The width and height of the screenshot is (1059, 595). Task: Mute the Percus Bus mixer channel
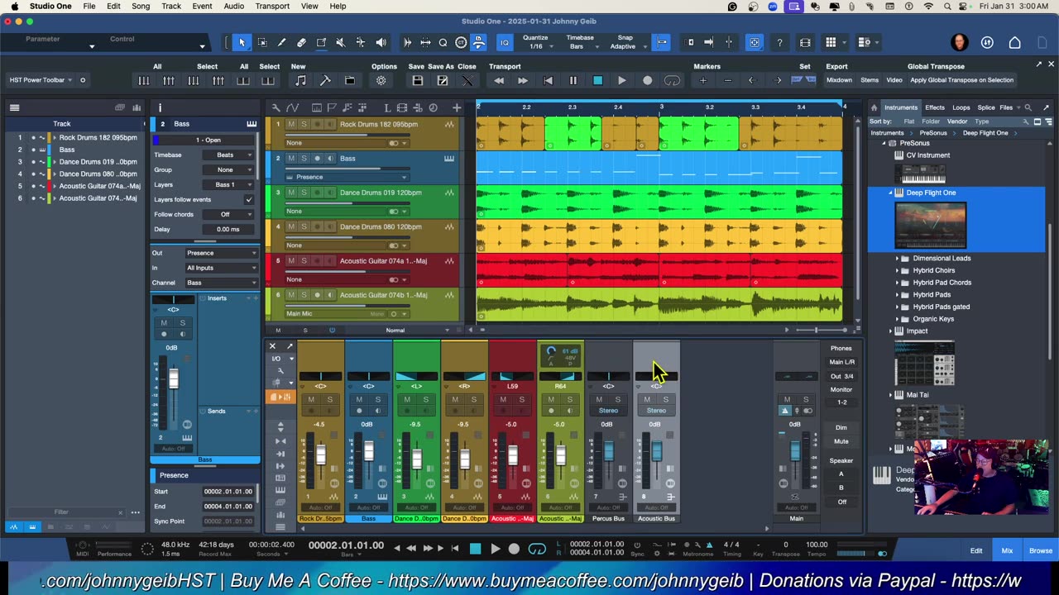click(599, 399)
